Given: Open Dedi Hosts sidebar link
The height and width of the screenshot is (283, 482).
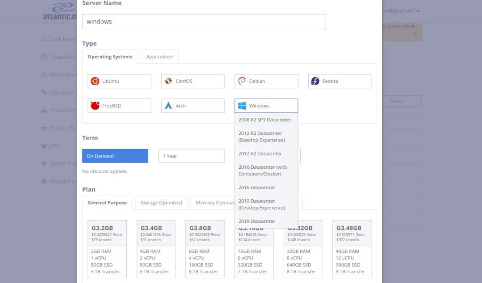Looking at the screenshot, I should pyautogui.click(x=63, y=39).
